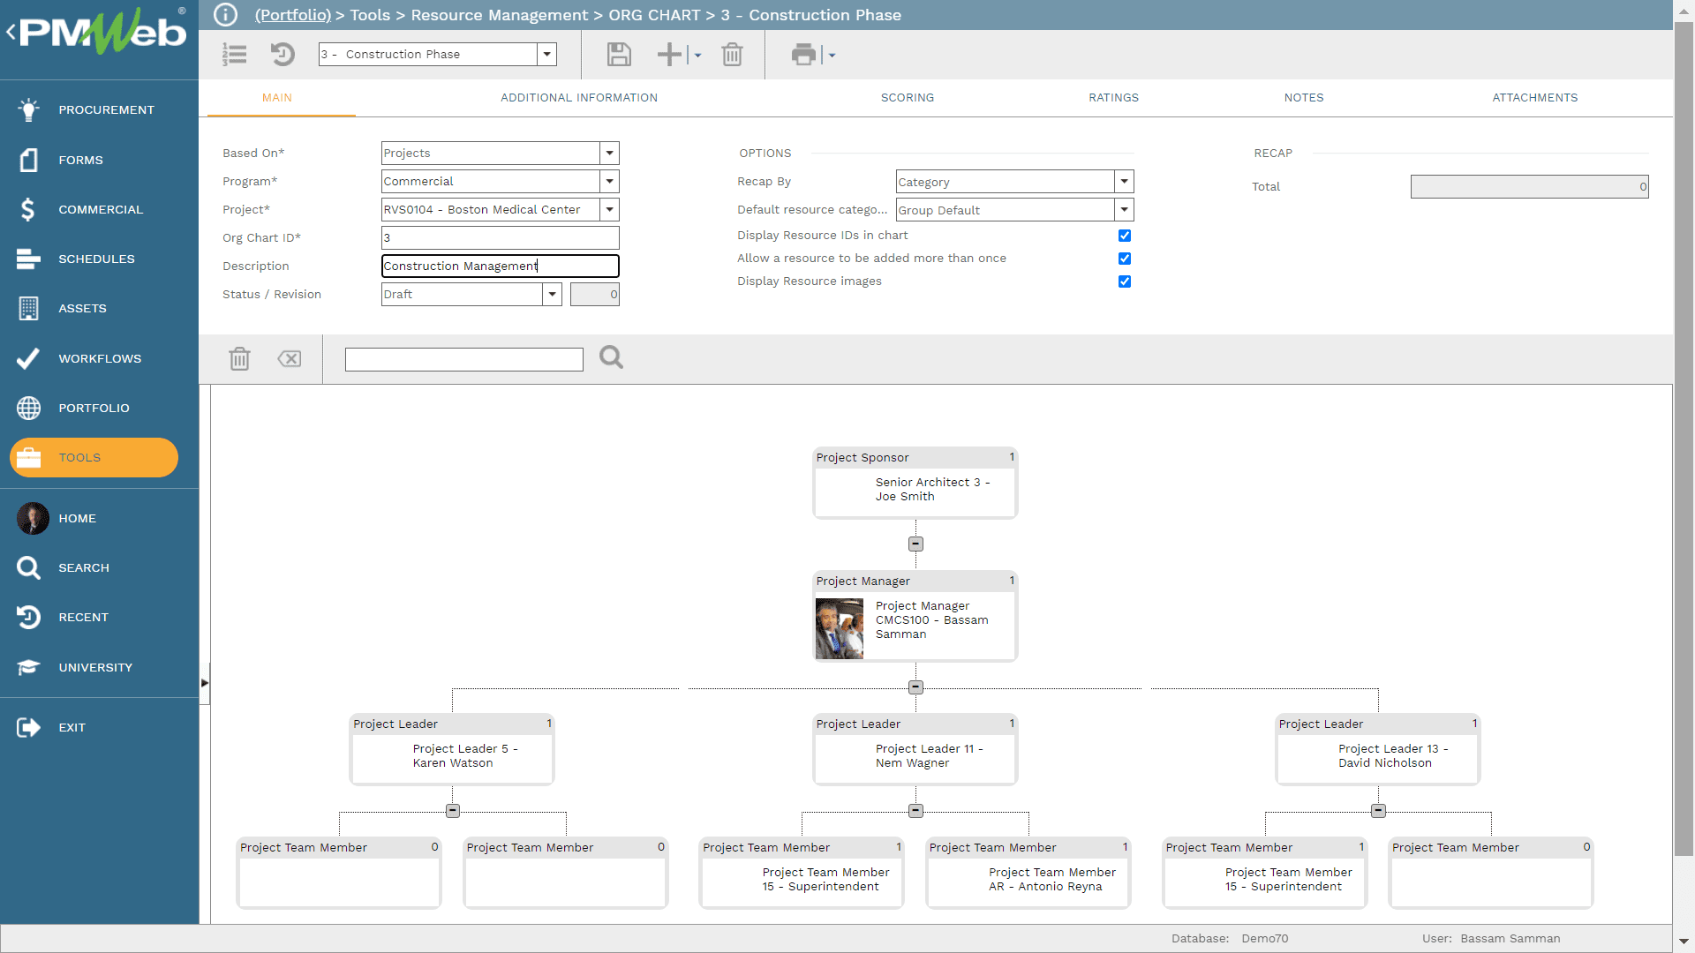Select Project Leader 13 David Nicholson node
The height and width of the screenshot is (953, 1695).
pyautogui.click(x=1378, y=749)
